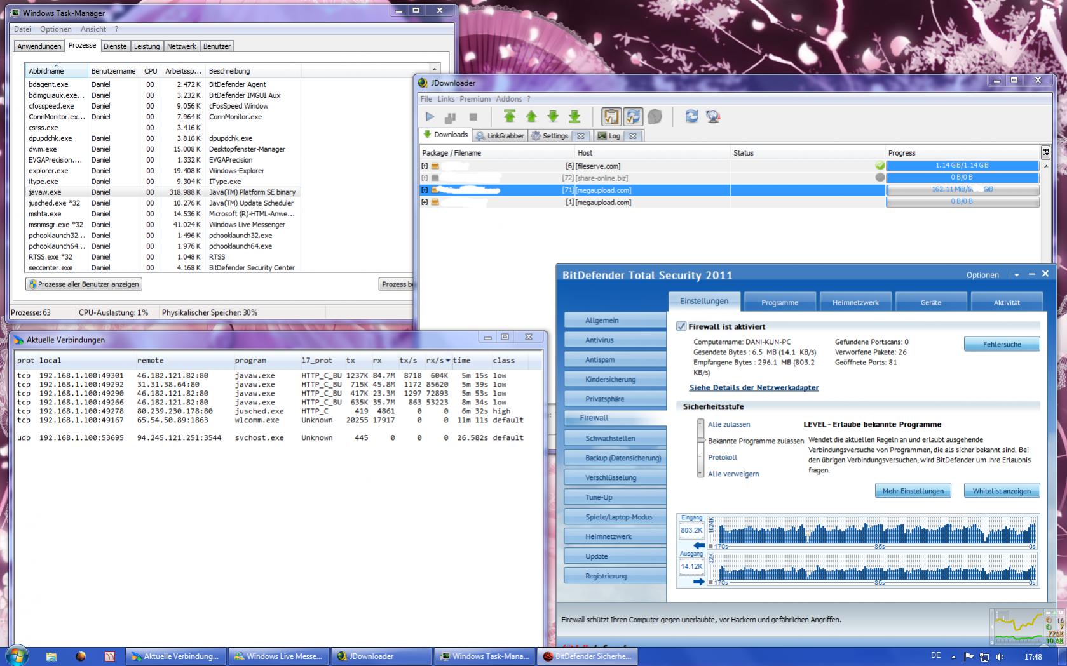Open Windows Explorer from the taskbar
The width and height of the screenshot is (1067, 666).
click(x=51, y=656)
